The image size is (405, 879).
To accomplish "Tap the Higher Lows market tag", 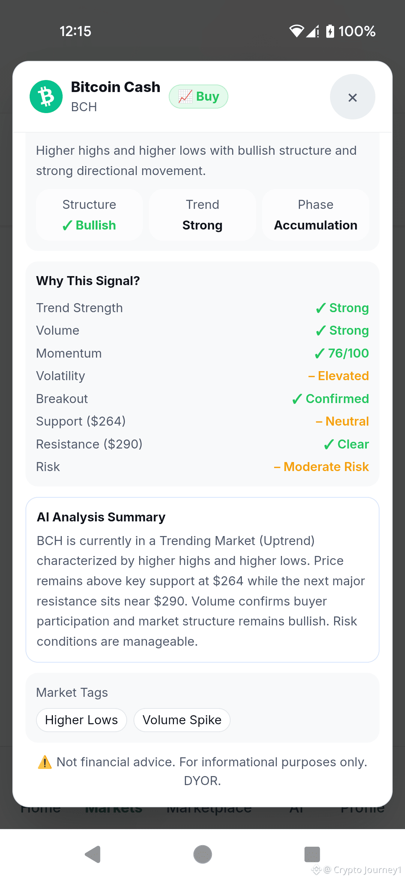I will point(81,720).
